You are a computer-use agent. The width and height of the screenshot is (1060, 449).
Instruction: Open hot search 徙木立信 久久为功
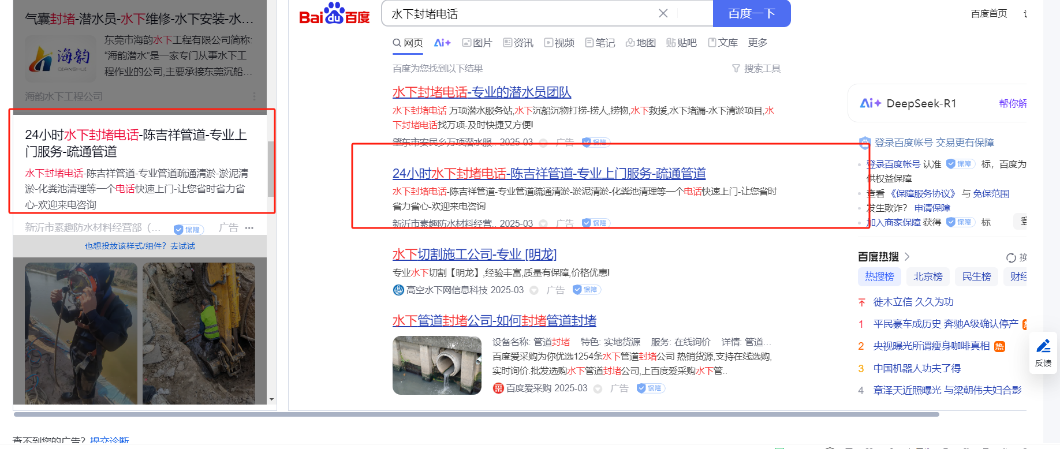click(913, 302)
